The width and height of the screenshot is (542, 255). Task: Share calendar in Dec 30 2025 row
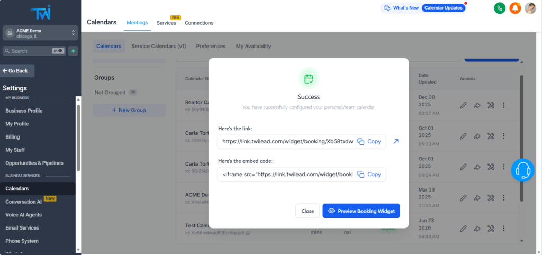point(477,105)
